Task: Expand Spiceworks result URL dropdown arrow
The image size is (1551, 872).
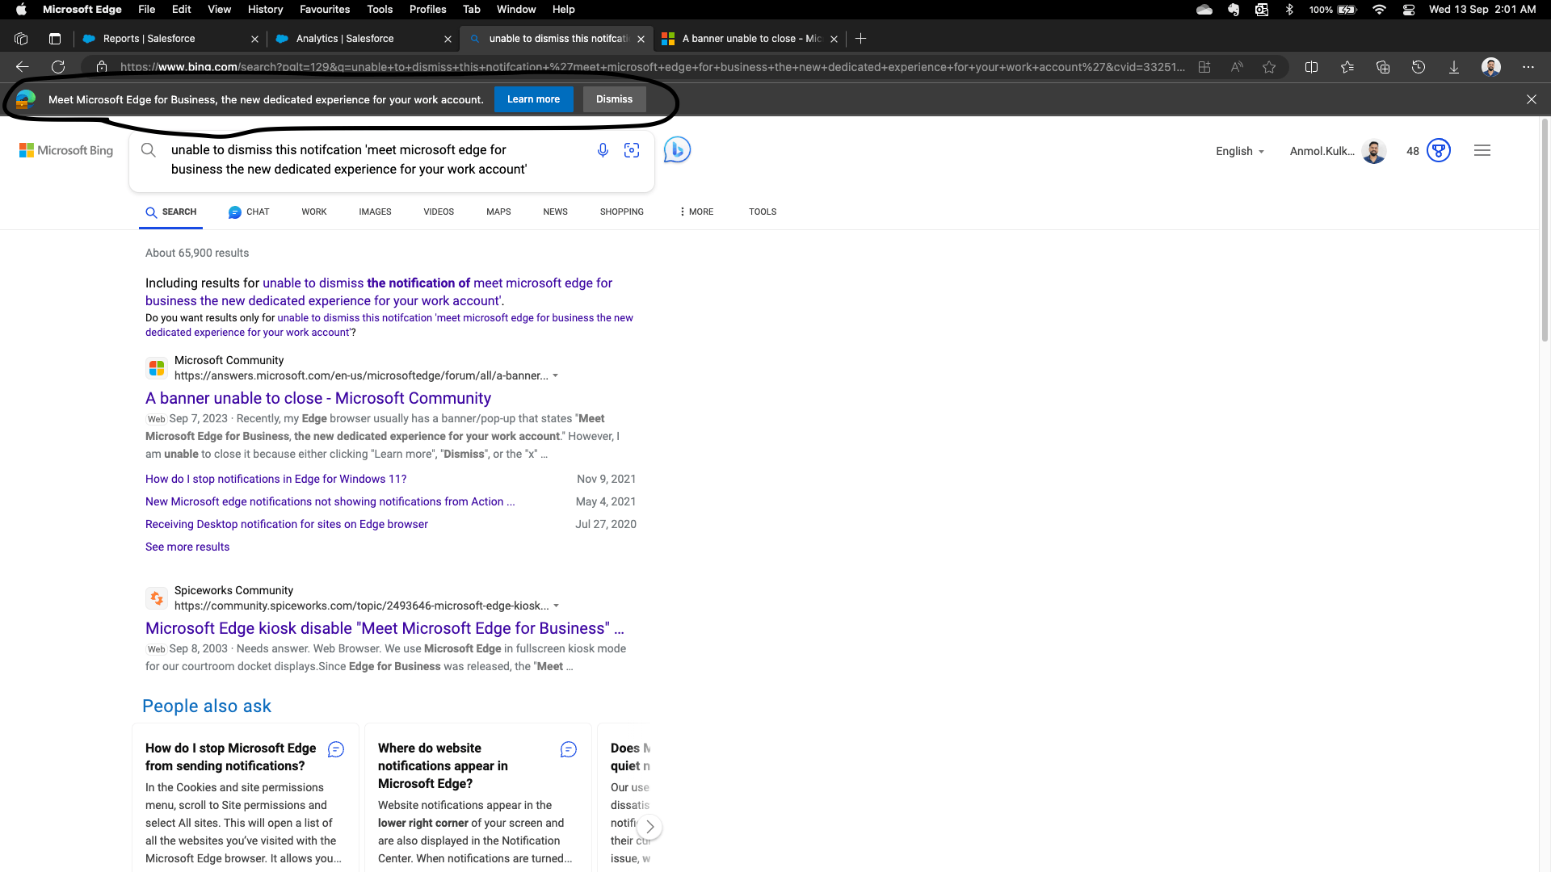Action: (557, 606)
